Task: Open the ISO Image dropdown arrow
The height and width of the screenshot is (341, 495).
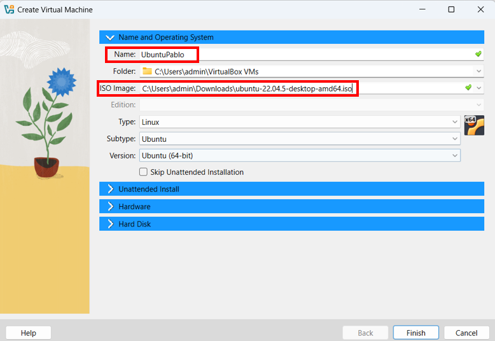Action: pyautogui.click(x=478, y=88)
